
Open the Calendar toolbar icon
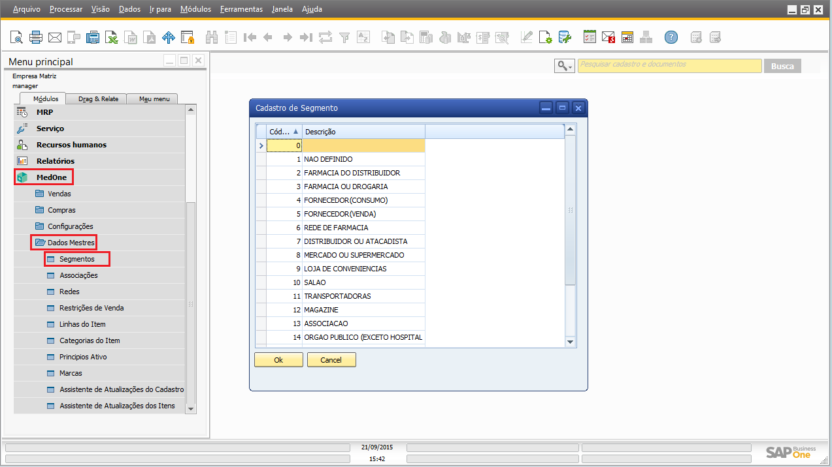coord(627,37)
